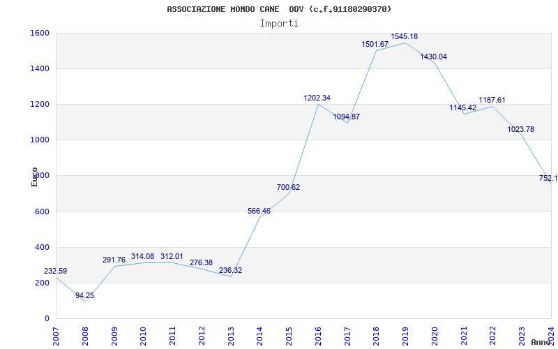Click the 2023 x-axis year label

[x=522, y=335]
